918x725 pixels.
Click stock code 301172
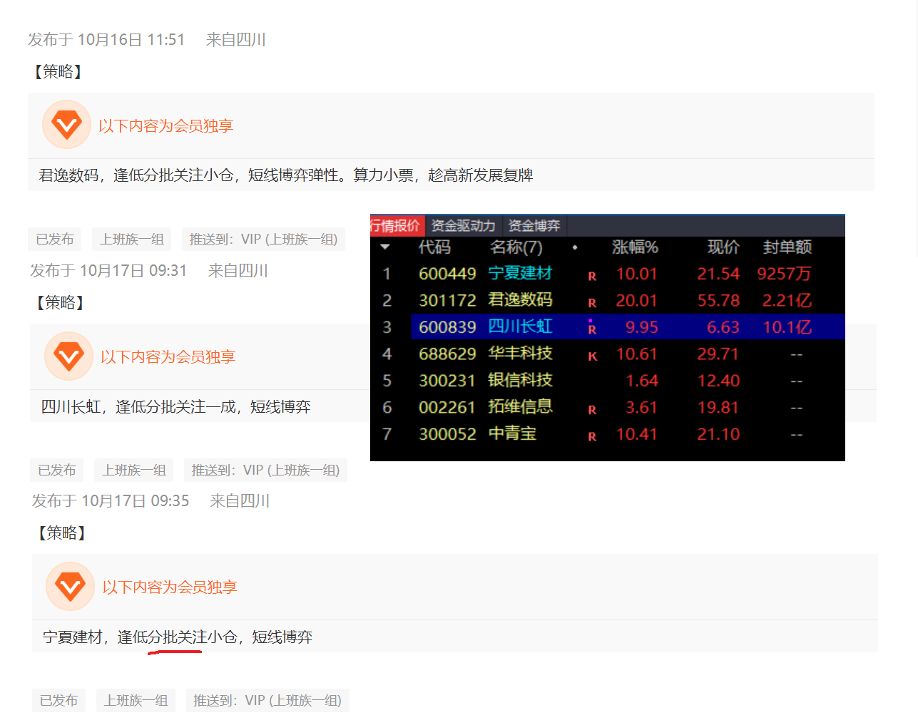point(447,301)
